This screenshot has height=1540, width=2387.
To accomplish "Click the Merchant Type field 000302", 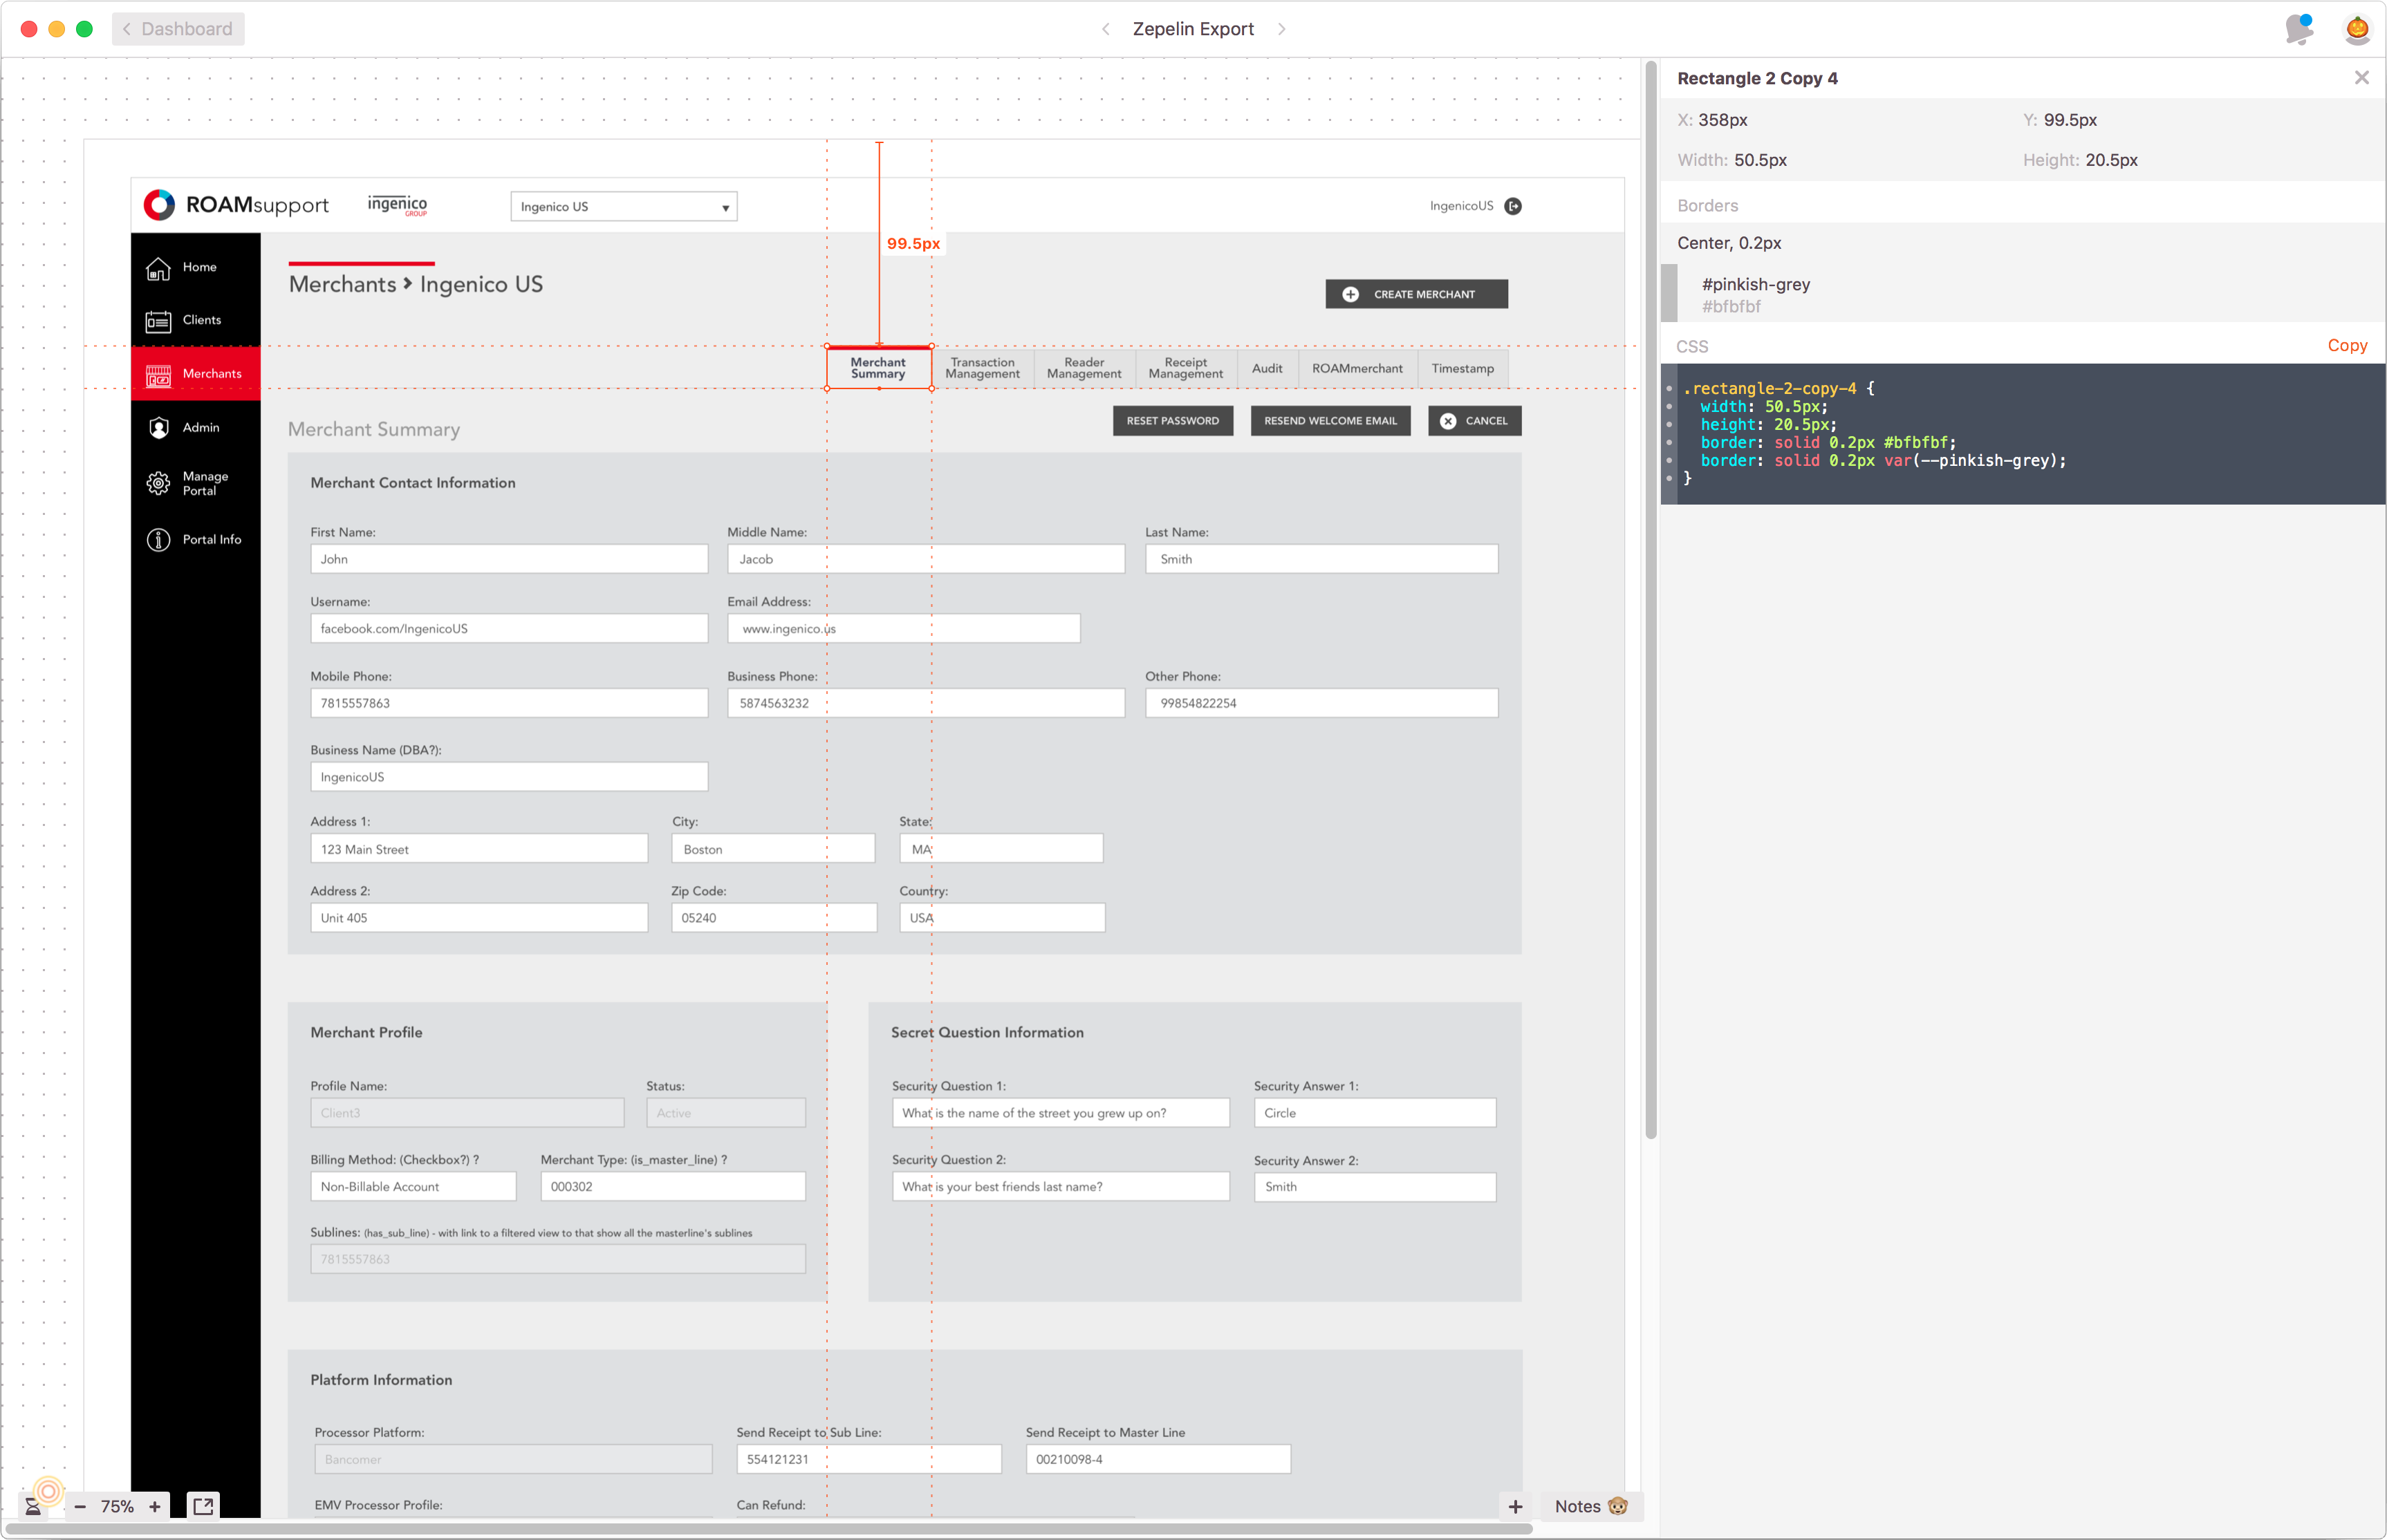I will tap(672, 1187).
